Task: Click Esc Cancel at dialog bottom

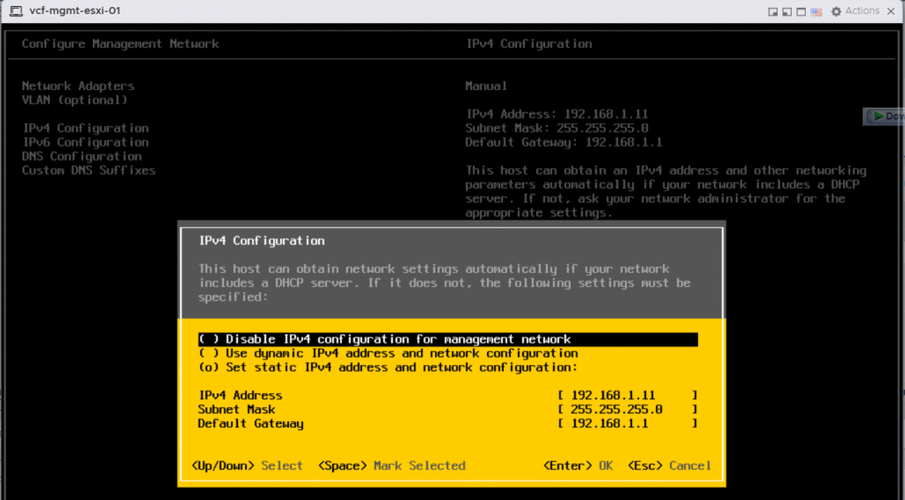Action: tap(669, 466)
